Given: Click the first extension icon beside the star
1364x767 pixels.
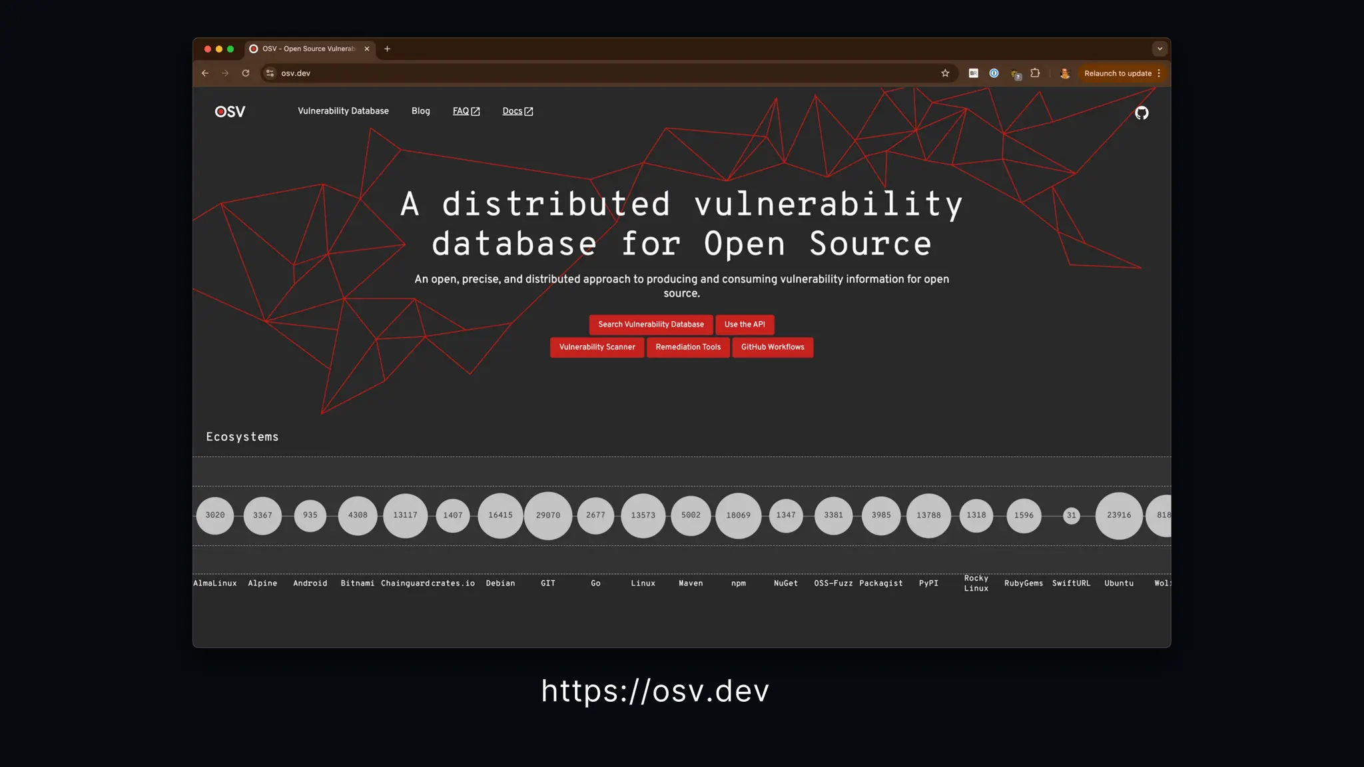Looking at the screenshot, I should [973, 73].
